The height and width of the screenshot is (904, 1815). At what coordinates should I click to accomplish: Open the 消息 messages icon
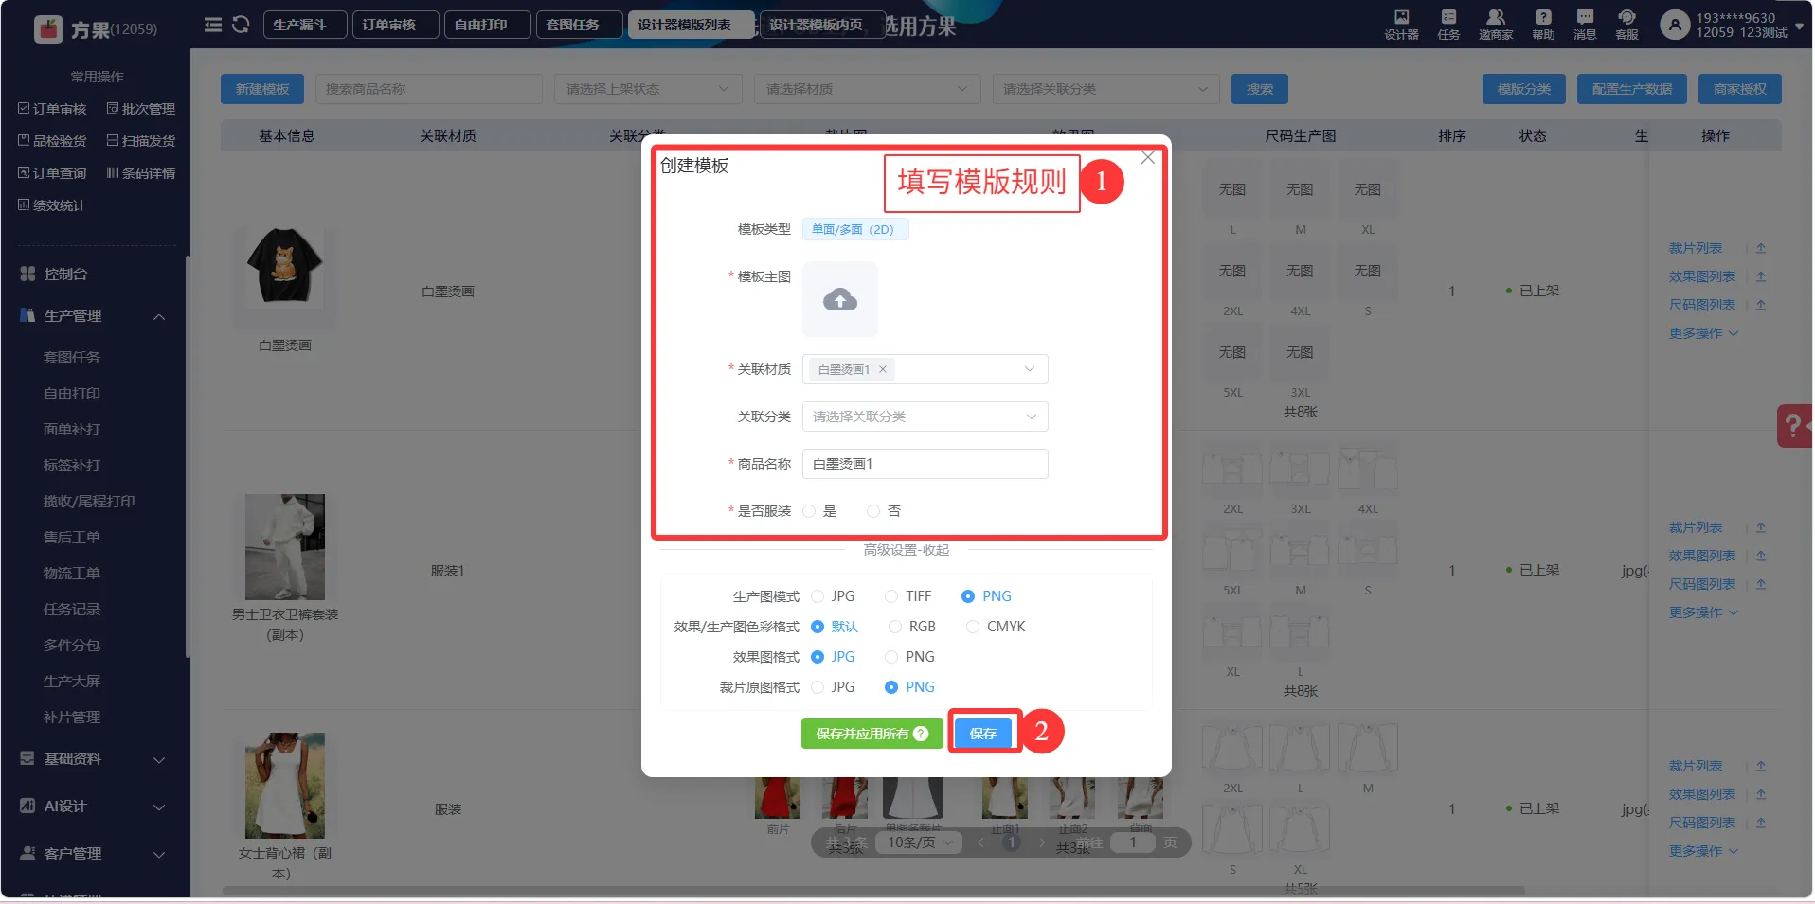tap(1585, 25)
